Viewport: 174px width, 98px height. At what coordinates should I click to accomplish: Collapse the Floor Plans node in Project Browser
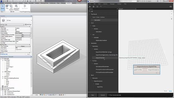[3, 60]
